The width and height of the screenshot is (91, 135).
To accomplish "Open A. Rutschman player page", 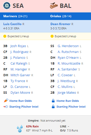I will (68, 52).
